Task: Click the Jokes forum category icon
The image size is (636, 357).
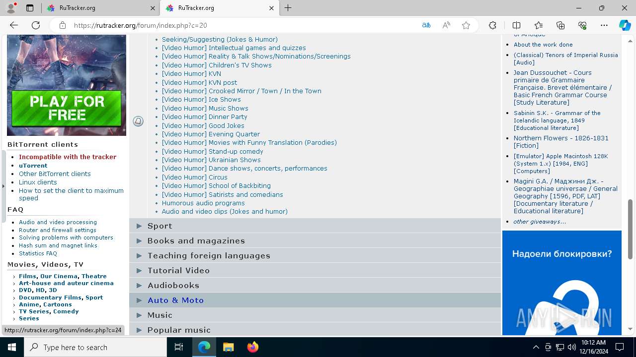Action: click(138, 121)
